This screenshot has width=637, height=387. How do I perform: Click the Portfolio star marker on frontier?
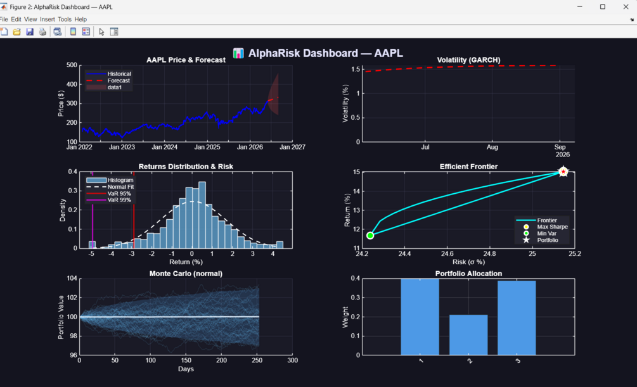(563, 172)
